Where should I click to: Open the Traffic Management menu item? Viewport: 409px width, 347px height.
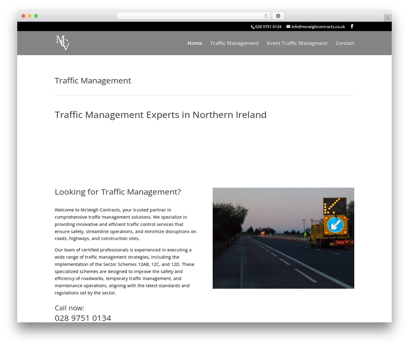[x=234, y=43]
